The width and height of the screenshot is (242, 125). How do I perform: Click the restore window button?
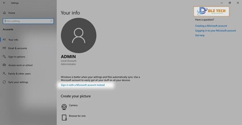click(230, 3)
